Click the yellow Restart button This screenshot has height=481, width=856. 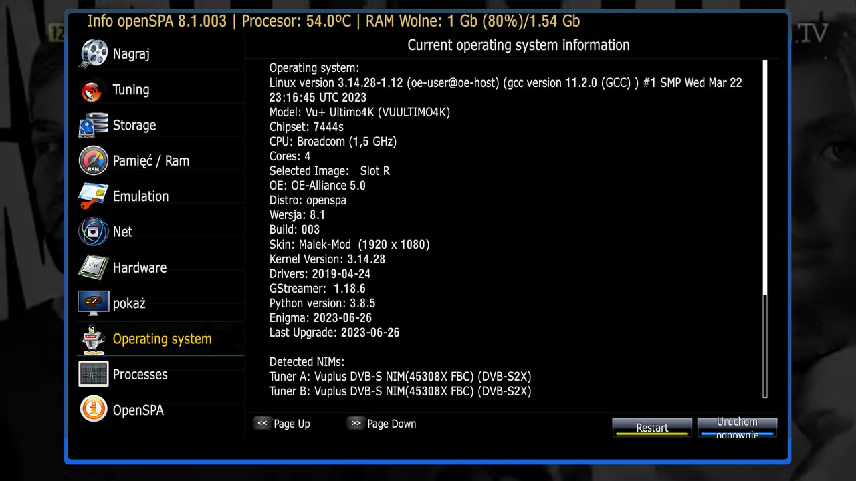(x=652, y=428)
